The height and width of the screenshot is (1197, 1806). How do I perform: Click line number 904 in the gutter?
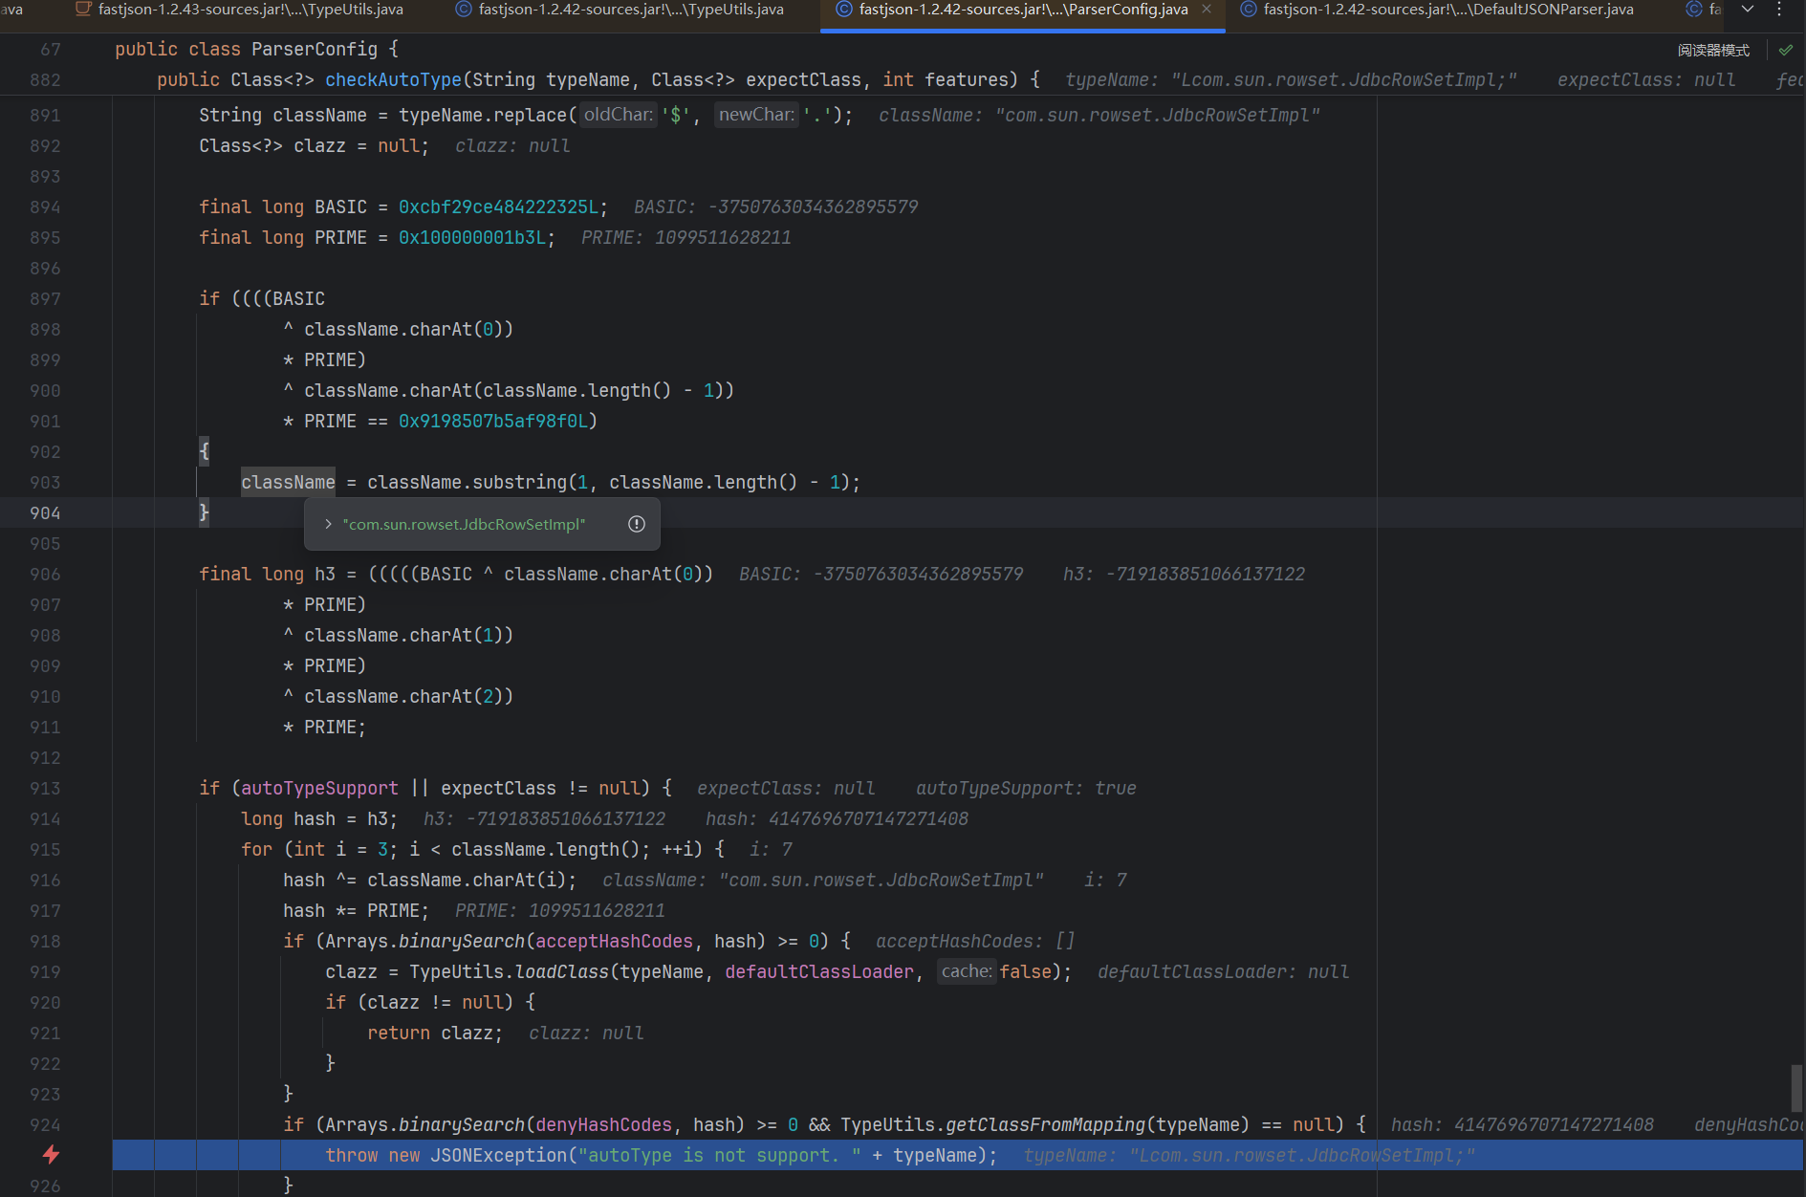click(x=45, y=513)
